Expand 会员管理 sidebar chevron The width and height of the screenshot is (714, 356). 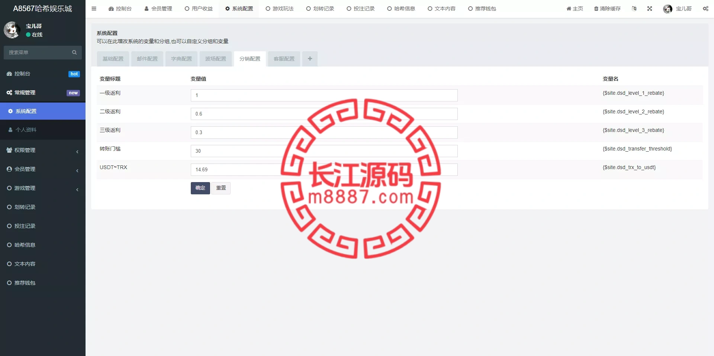[77, 170]
